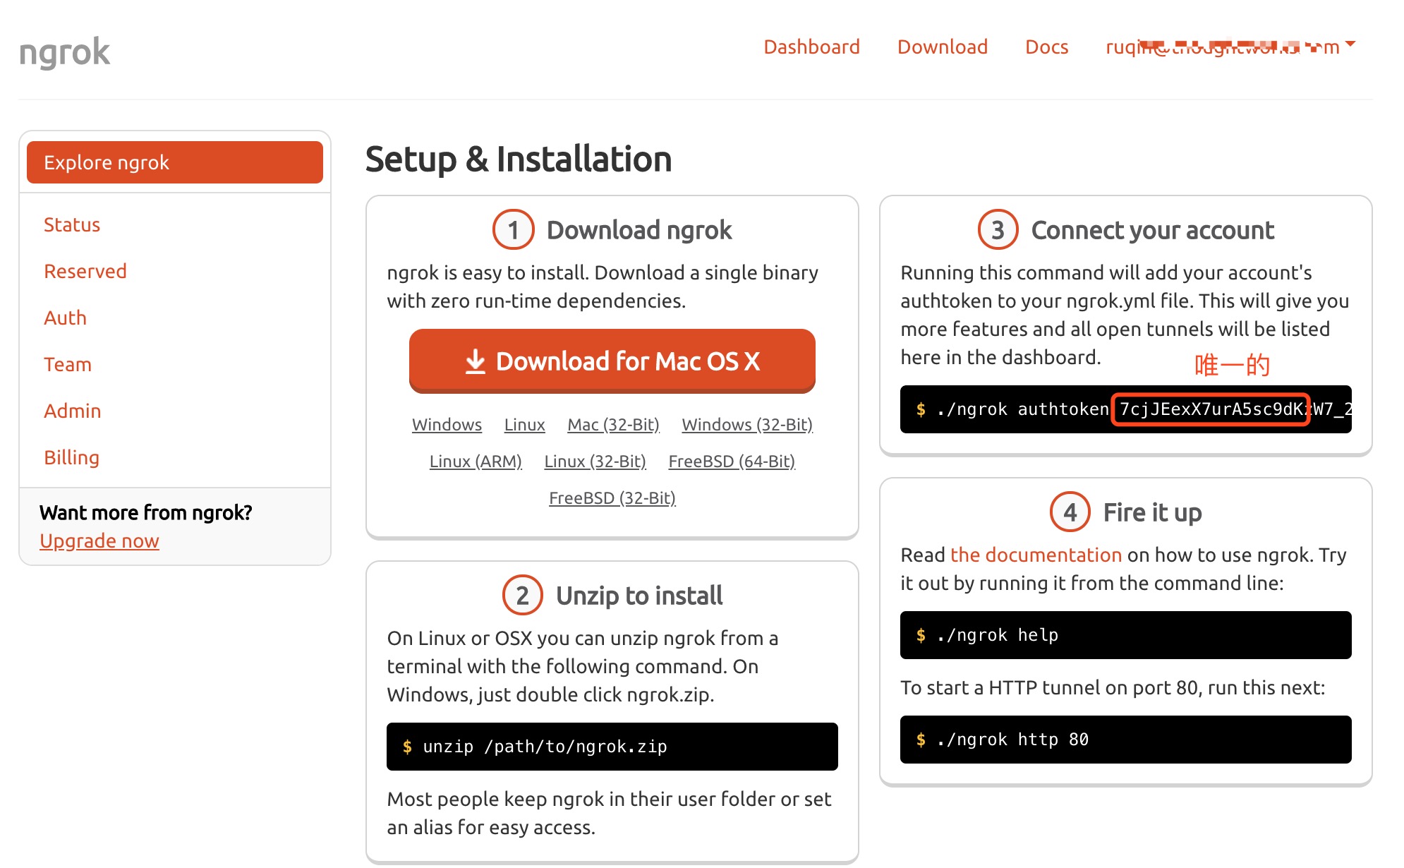
Task: Download the Mac (32-Bit) build
Action: (x=613, y=424)
